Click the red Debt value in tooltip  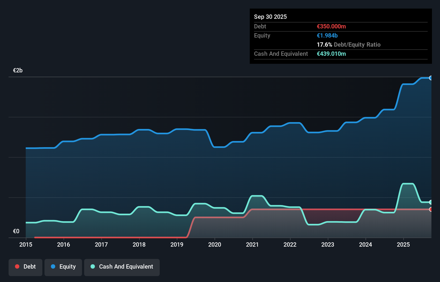tap(331, 27)
